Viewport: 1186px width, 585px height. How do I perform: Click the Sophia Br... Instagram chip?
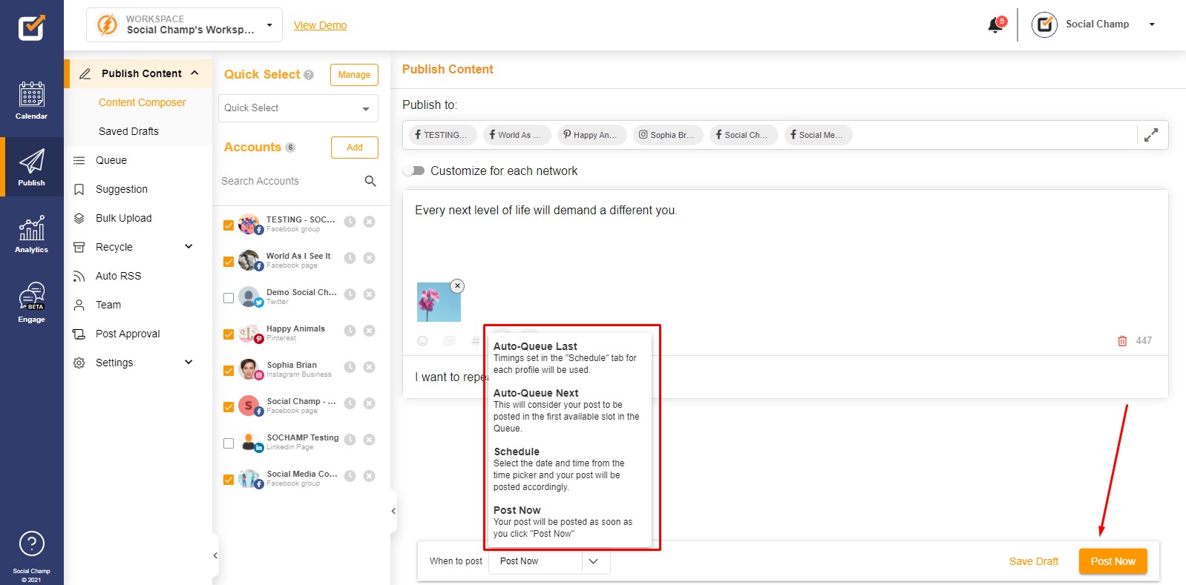tap(667, 135)
